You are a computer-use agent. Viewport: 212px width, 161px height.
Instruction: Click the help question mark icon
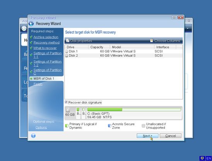pos(33,136)
